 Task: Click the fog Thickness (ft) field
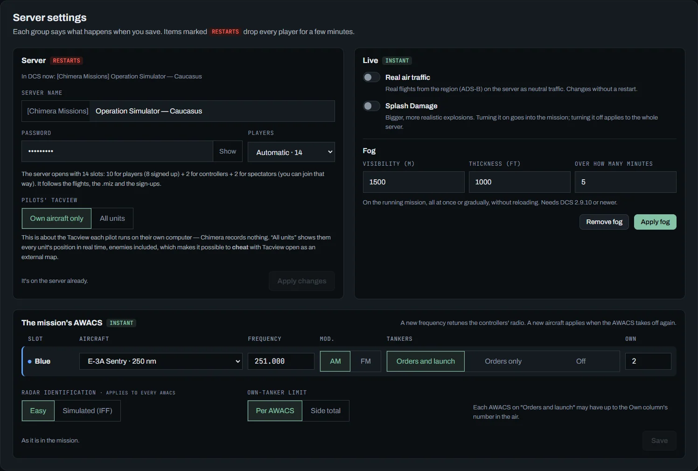pyautogui.click(x=520, y=182)
